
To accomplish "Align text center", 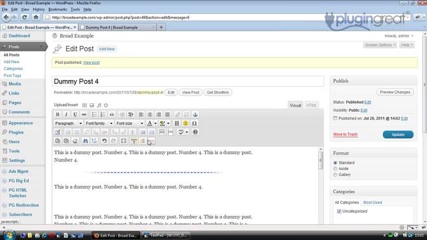I will point(149,115).
